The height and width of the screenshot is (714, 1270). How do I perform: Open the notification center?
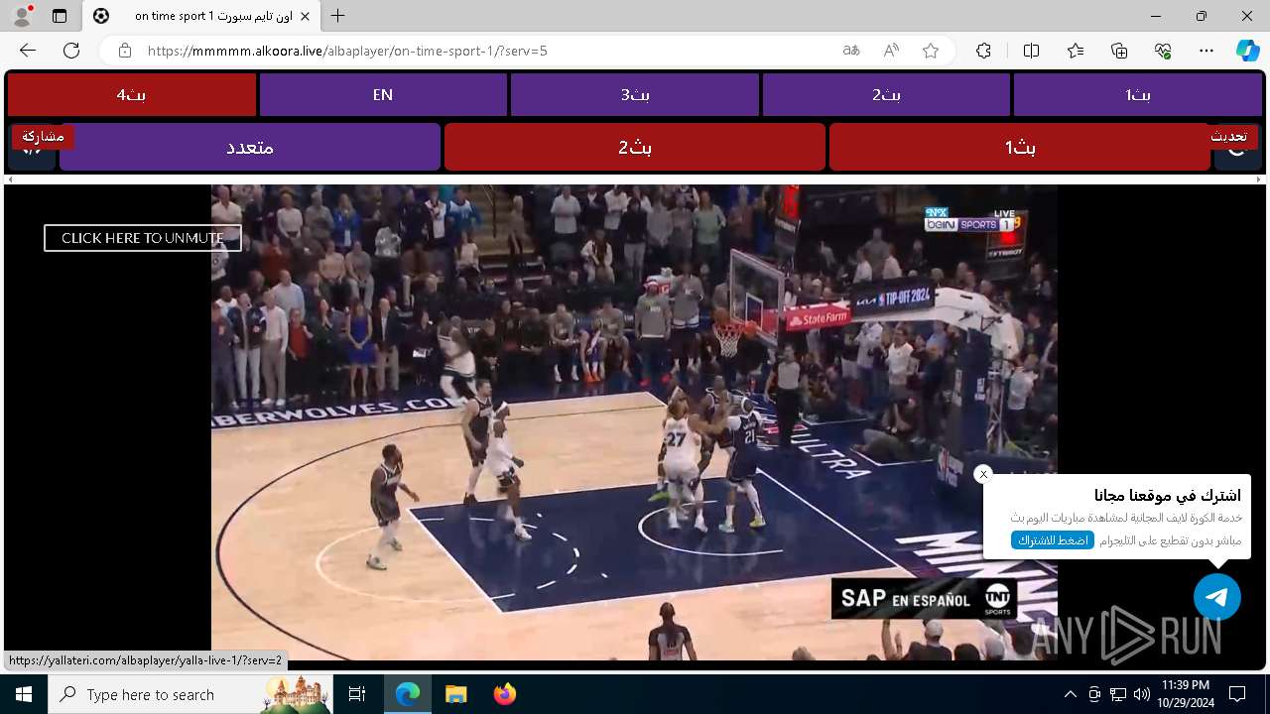1237,694
